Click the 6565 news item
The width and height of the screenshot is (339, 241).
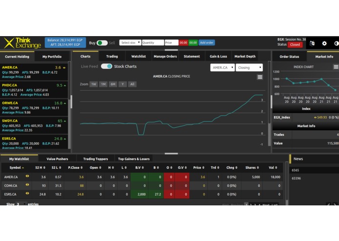(x=314, y=170)
